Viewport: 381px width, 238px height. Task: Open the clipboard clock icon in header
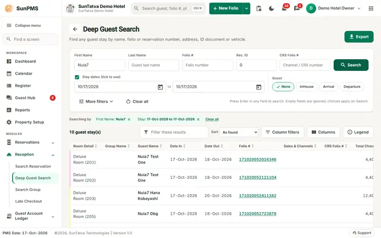[x=259, y=8]
